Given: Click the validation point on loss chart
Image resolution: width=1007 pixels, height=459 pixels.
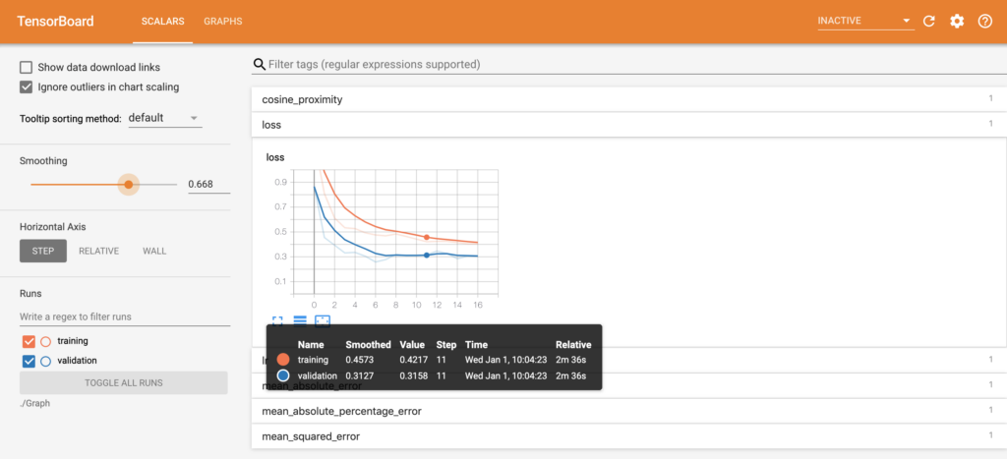Looking at the screenshot, I should 427,256.
